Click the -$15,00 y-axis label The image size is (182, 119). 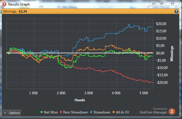pos(162,75)
